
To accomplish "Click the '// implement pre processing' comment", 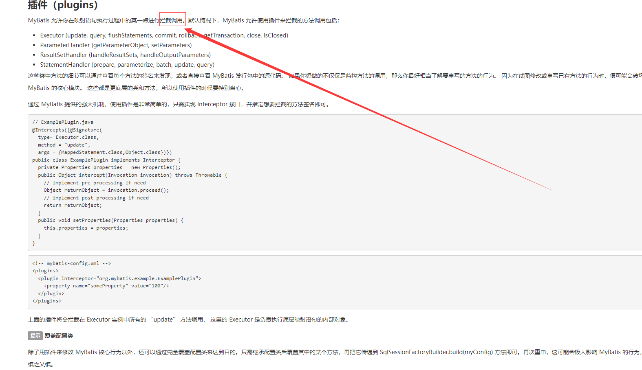I will pos(95,183).
